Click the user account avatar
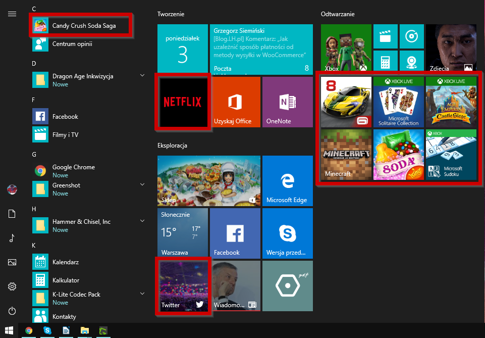The height and width of the screenshot is (338, 485). point(12,189)
